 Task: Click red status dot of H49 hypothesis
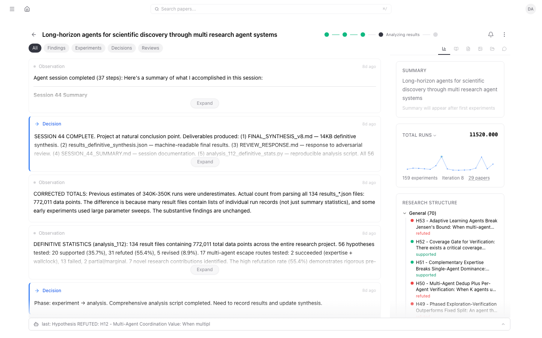click(x=412, y=304)
